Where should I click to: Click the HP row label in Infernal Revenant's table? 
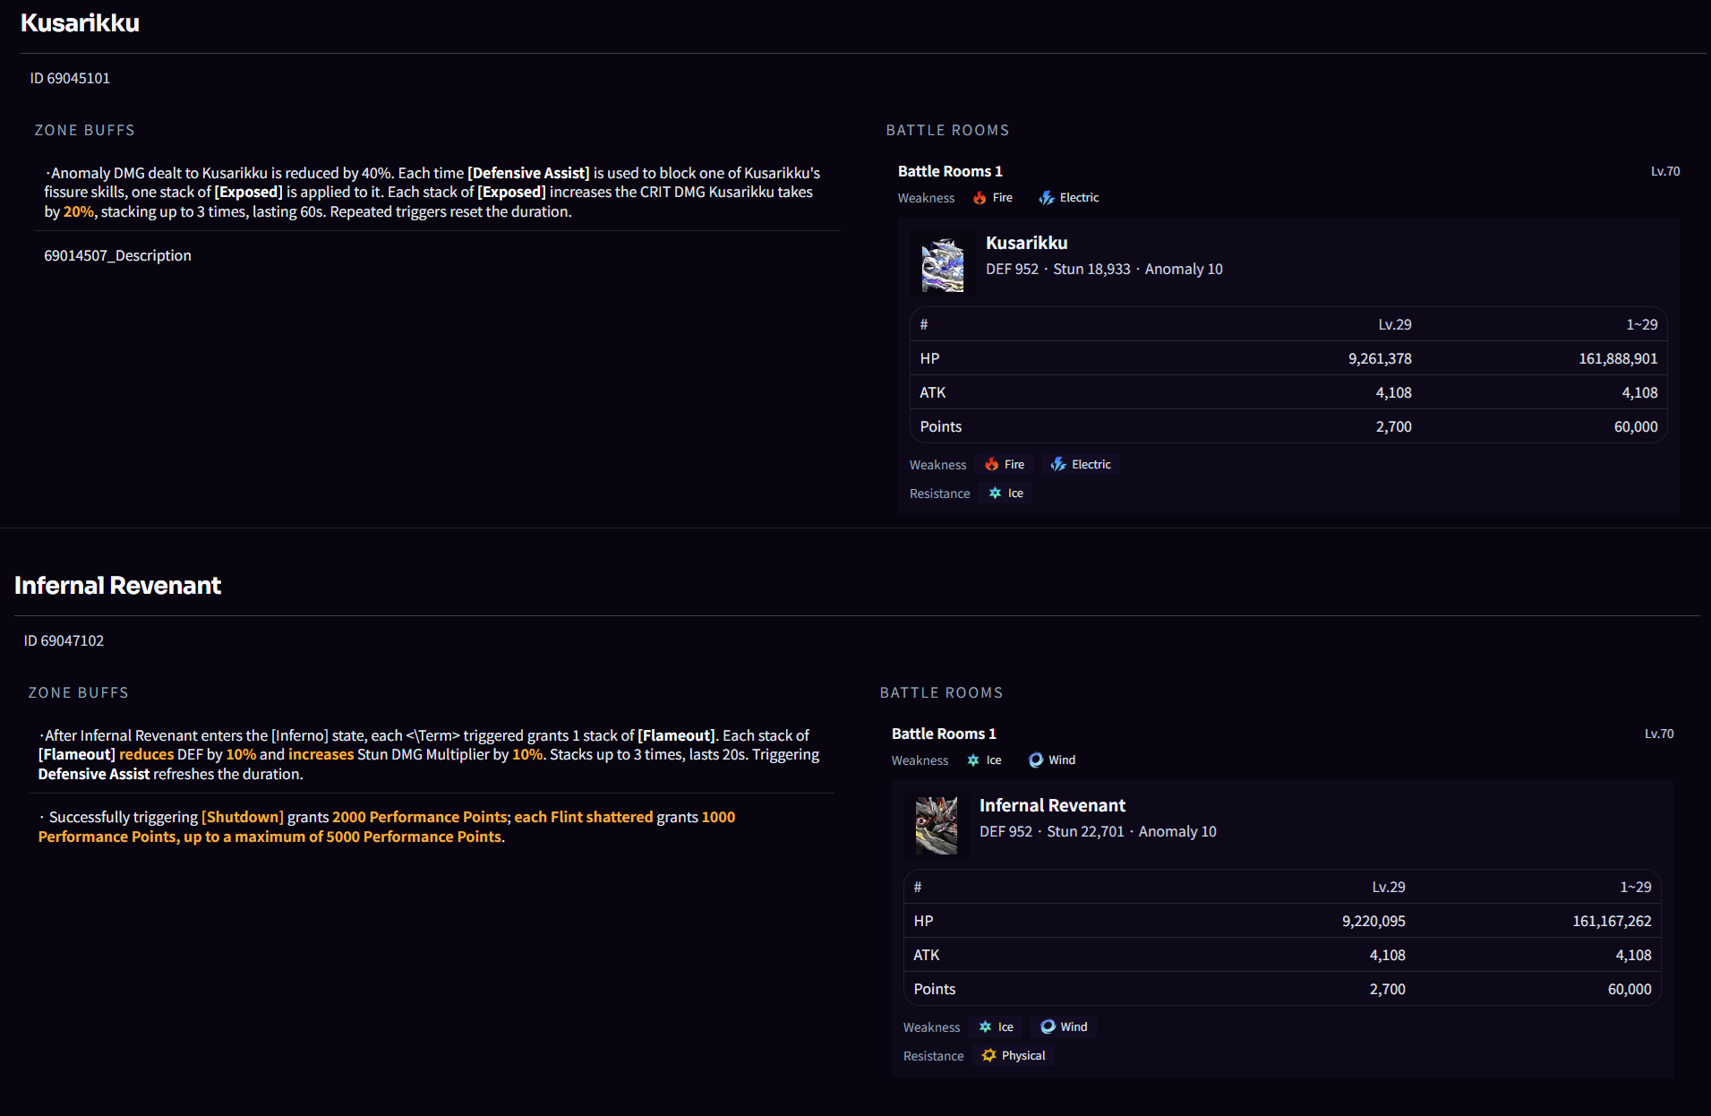click(923, 922)
